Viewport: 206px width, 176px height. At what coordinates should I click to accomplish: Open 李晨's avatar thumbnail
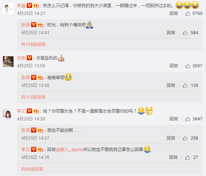(x=8, y=9)
